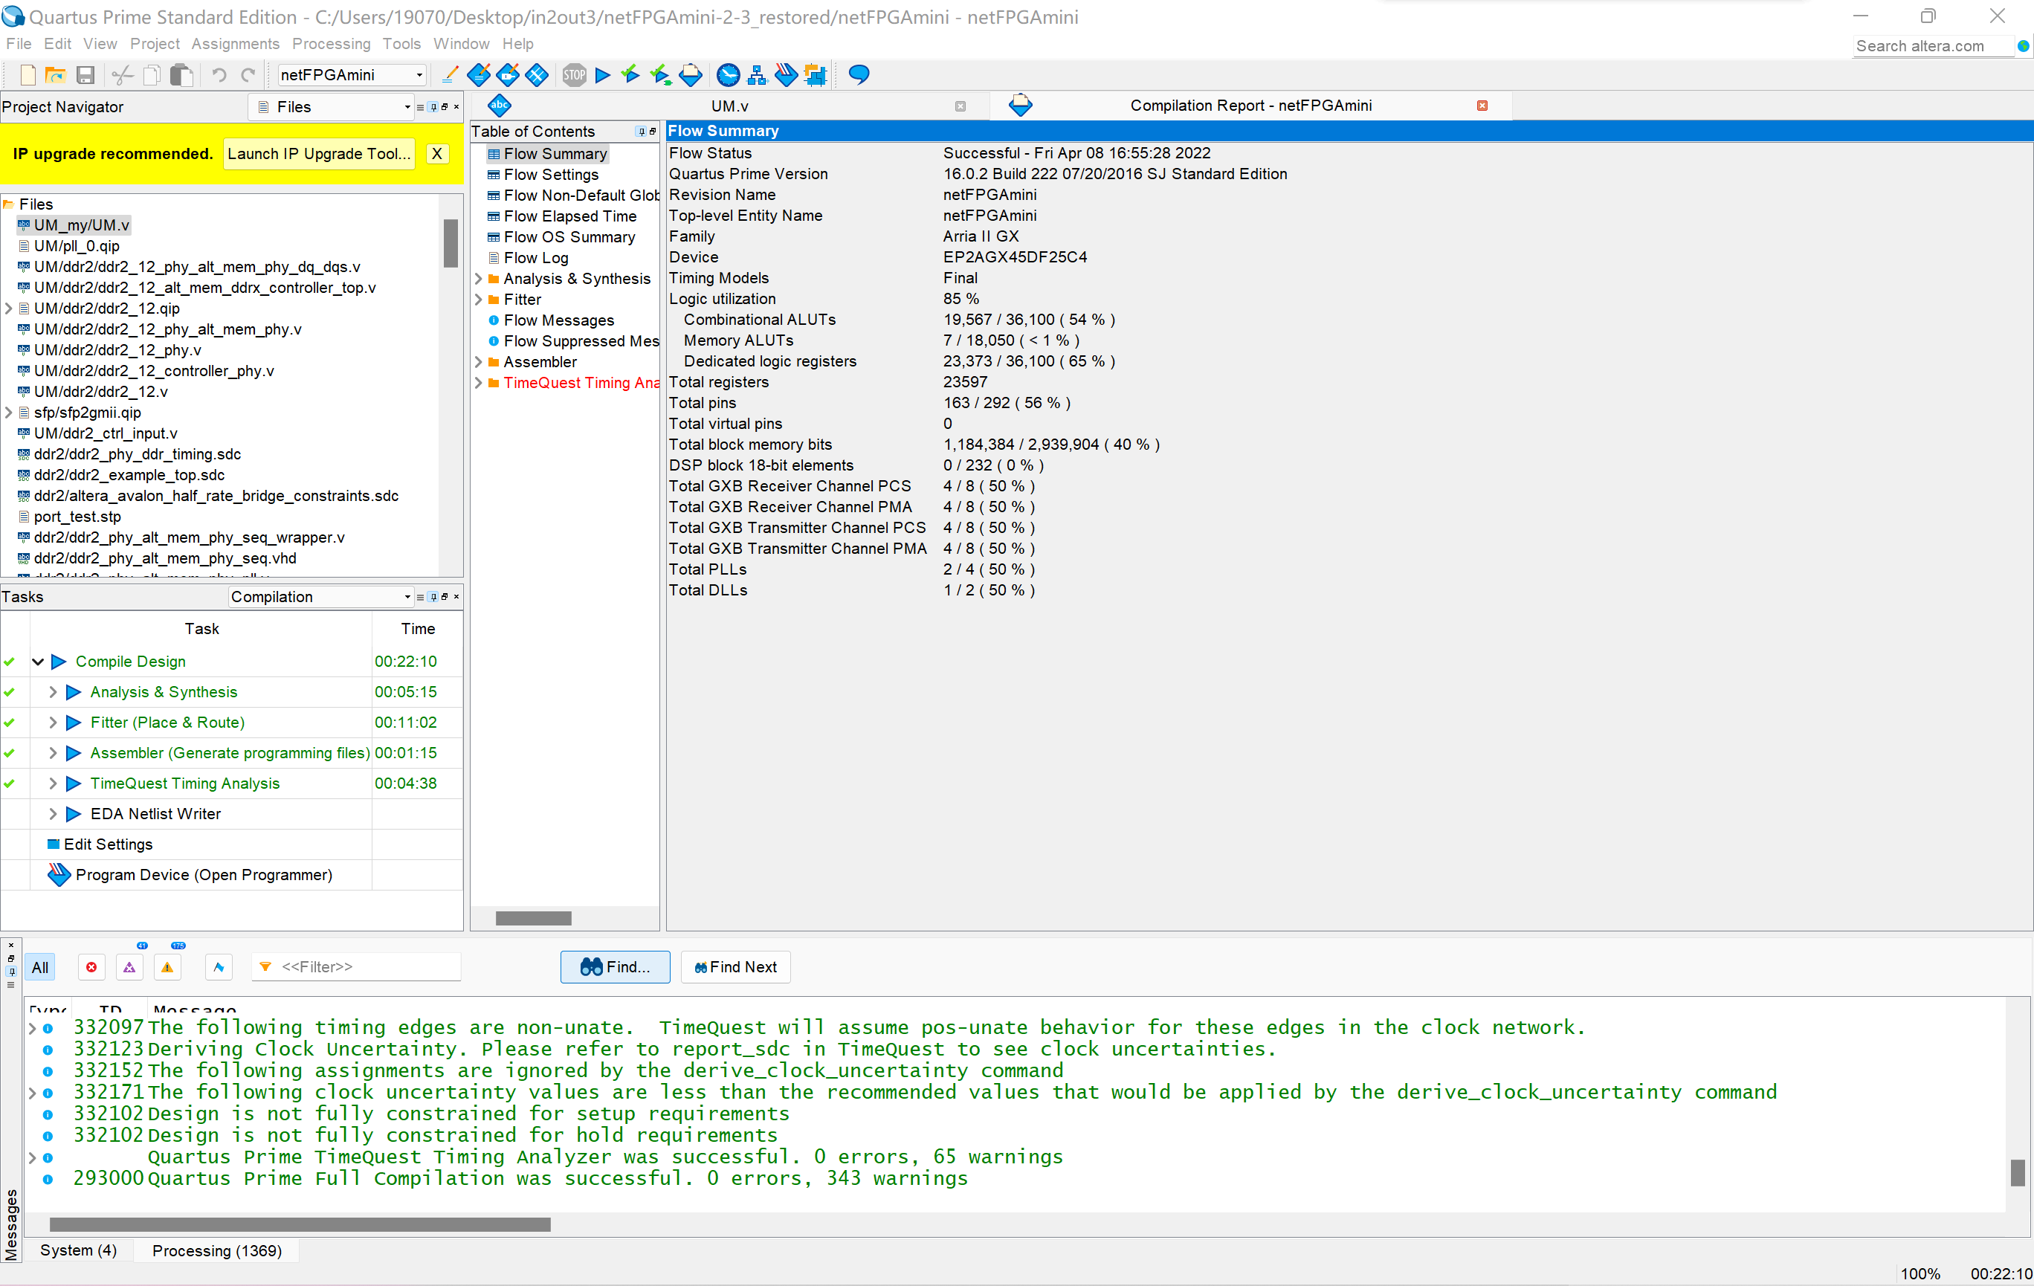
Task: Toggle the warning messages filter
Action: (x=167, y=967)
